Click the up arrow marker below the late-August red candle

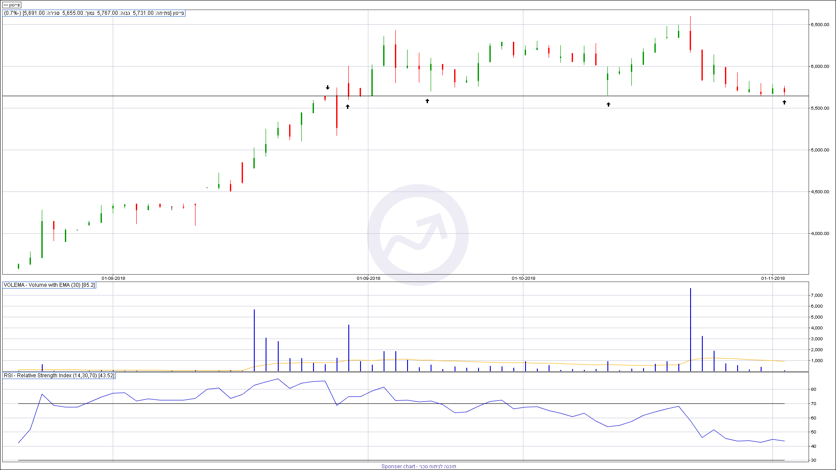tap(347, 106)
